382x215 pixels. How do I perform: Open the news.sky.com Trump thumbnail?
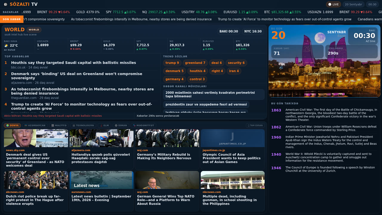pos(36,138)
